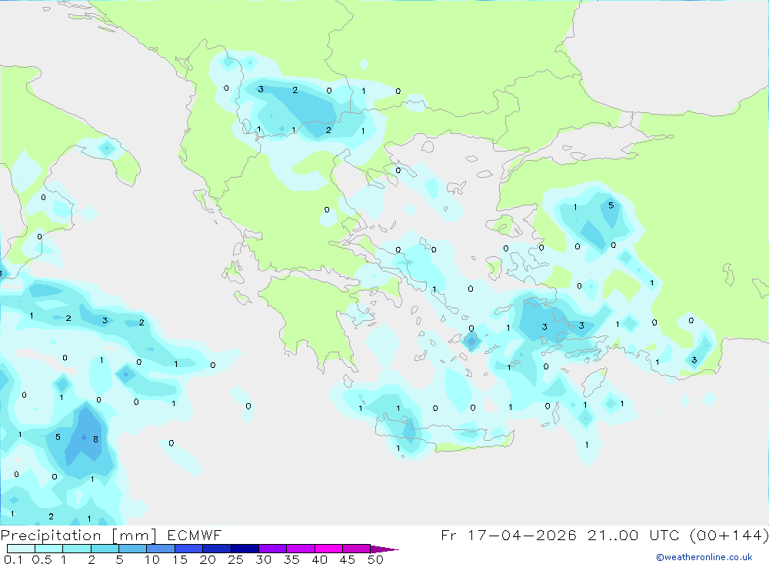The width and height of the screenshot is (769, 564).
Task: Click the 0.1–0.5 mm palest cyan legend swatch
Action: (x=21, y=549)
